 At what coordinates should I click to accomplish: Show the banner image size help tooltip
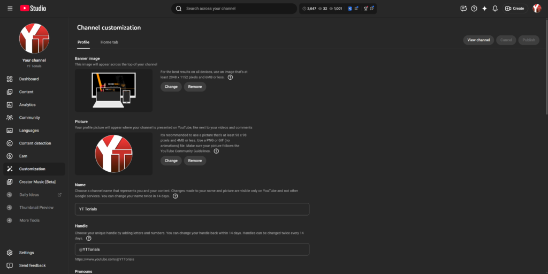point(230,77)
